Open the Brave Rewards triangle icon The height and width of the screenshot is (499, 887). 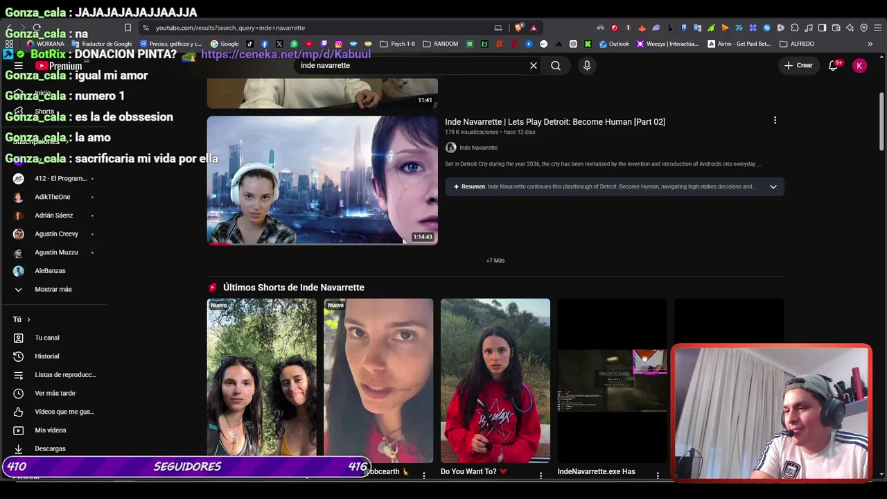coord(534,28)
